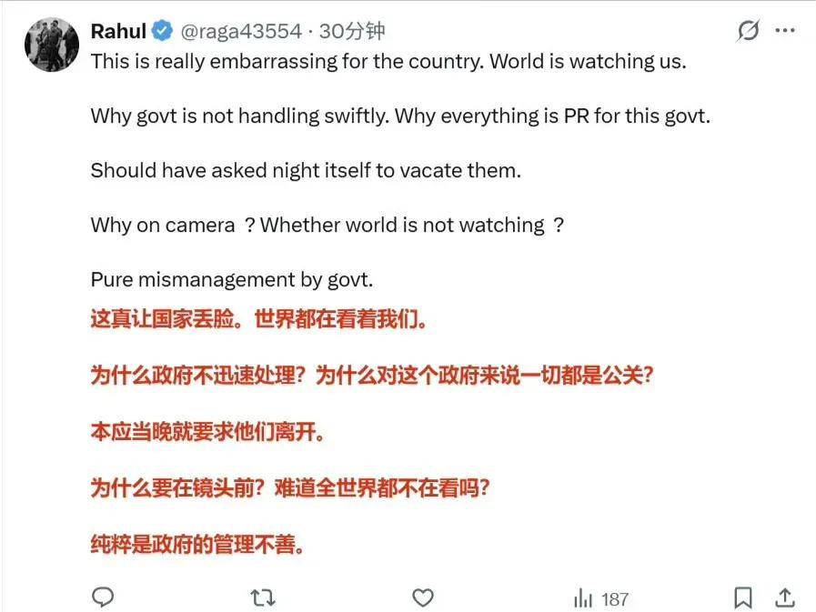Open the three-dot more options menu
Screen dimensions: 816x612
click(x=785, y=30)
